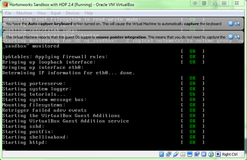
Task: Open the Input menu
Action: [x=56, y=13]
